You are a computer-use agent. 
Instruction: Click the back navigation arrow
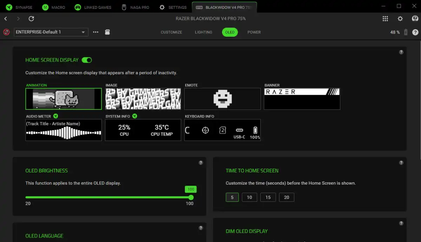coord(6,19)
